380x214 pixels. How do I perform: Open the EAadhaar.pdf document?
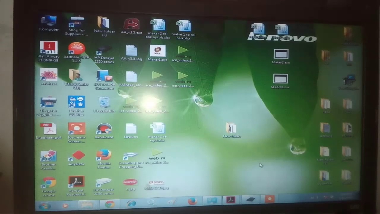[x=48, y=131]
